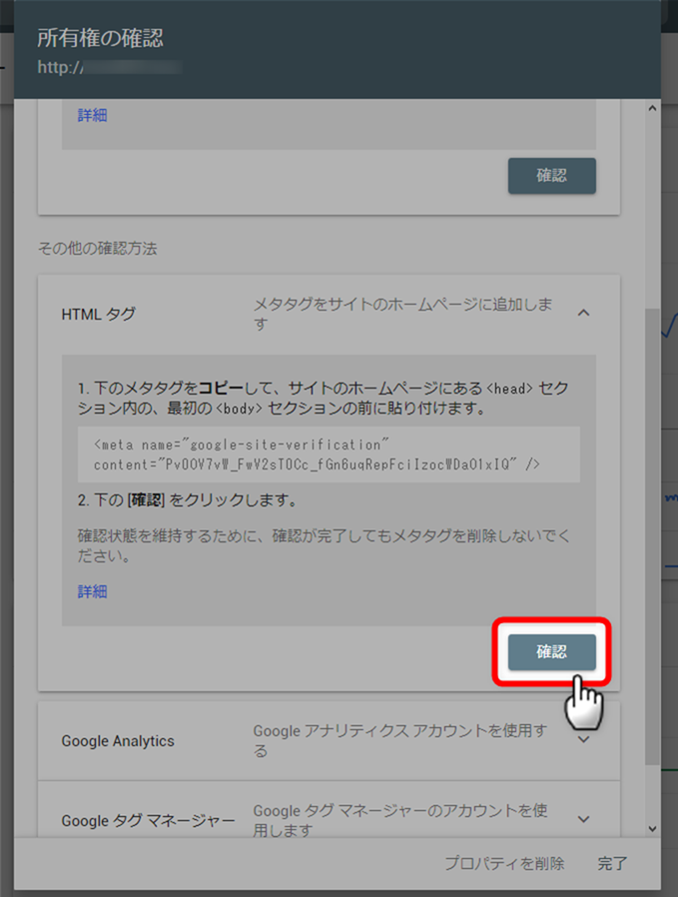Click プロパティを削除 at dialog bottom

coord(504,863)
